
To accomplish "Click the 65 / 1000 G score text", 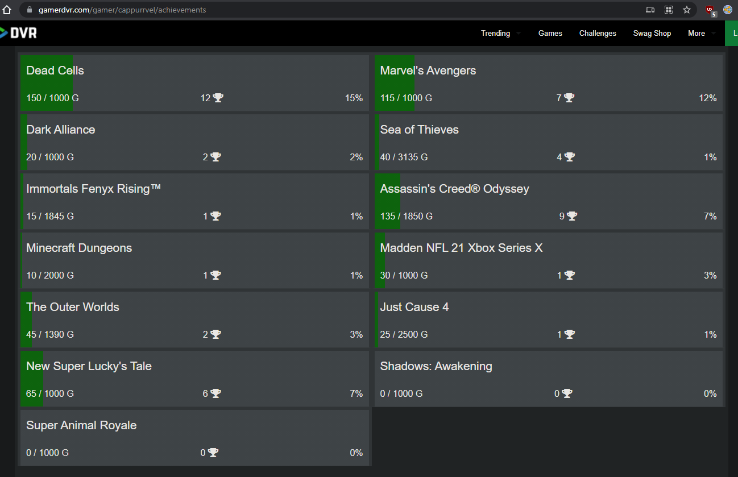I will (50, 393).
